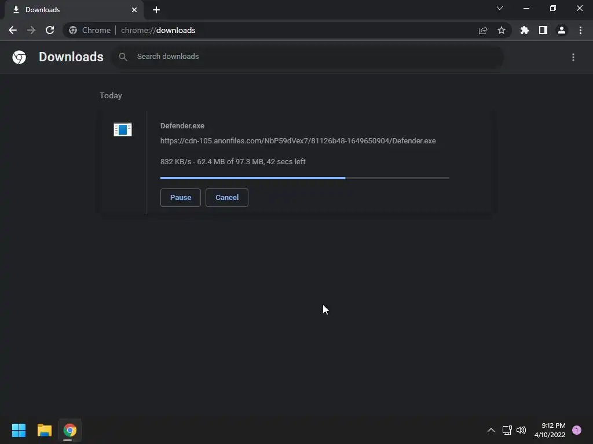The image size is (593, 444).
Task: Open a new tab with the plus button
Action: pos(156,10)
